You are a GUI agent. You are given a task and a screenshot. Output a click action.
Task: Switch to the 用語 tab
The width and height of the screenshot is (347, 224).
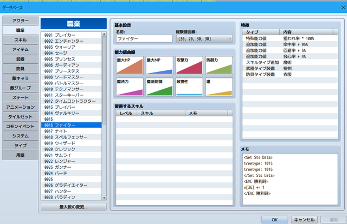click(x=21, y=155)
